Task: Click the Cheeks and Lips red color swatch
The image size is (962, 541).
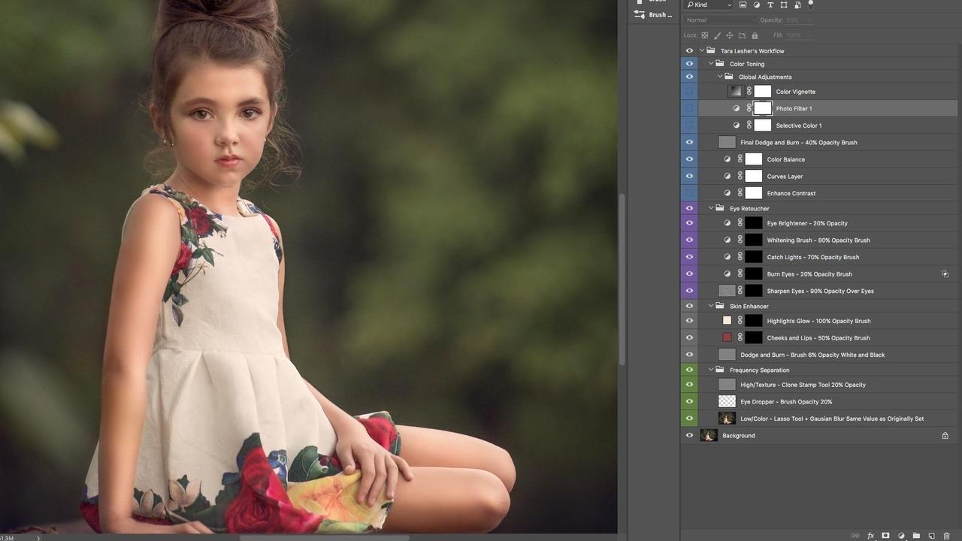Action: pyautogui.click(x=727, y=338)
